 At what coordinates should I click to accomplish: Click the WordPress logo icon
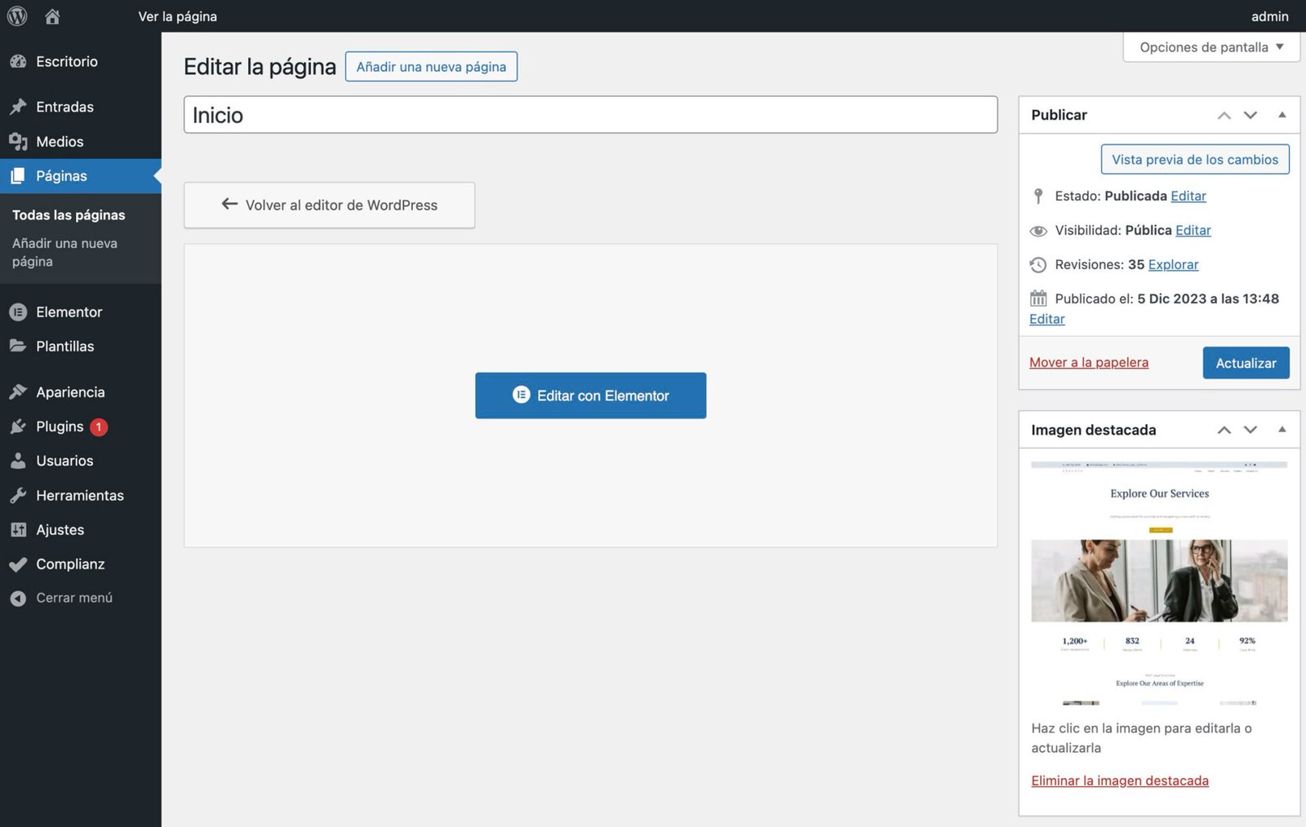pyautogui.click(x=17, y=15)
